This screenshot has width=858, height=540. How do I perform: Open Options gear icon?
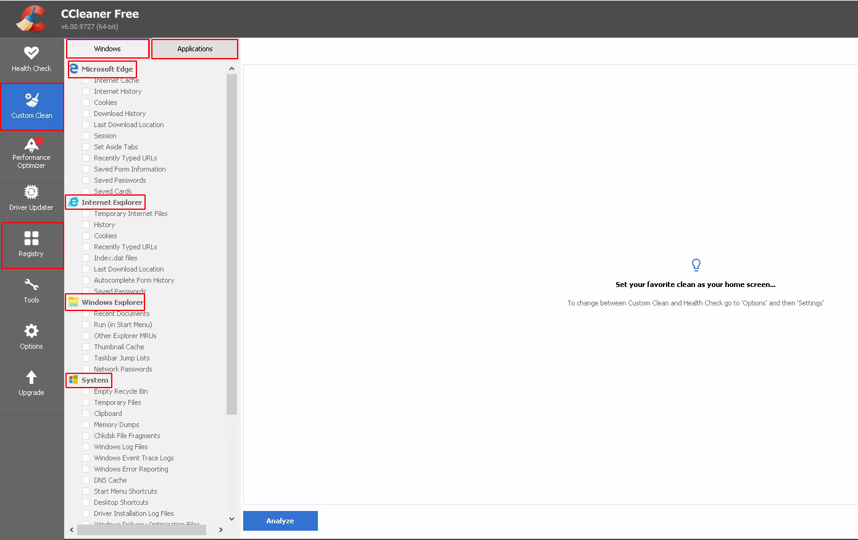[x=31, y=331]
